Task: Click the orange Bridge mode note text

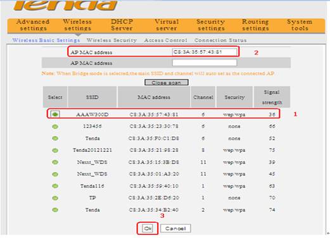Action: 158,73
